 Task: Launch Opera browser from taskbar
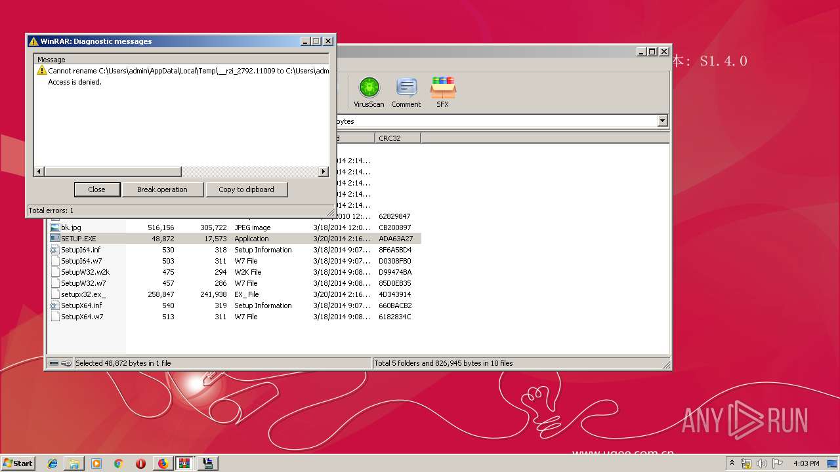coord(140,463)
